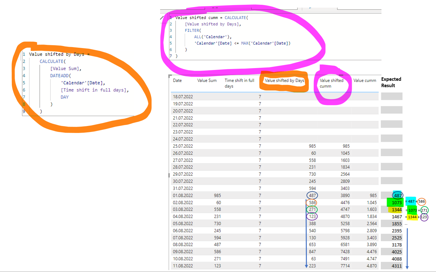Click the Value Sum column header
The image size is (436, 272).
coord(207,80)
